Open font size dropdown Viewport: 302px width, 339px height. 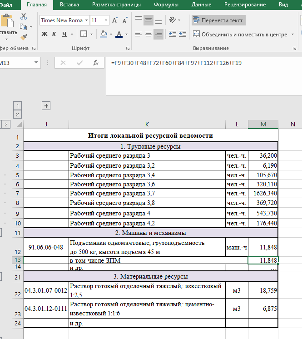click(106, 20)
